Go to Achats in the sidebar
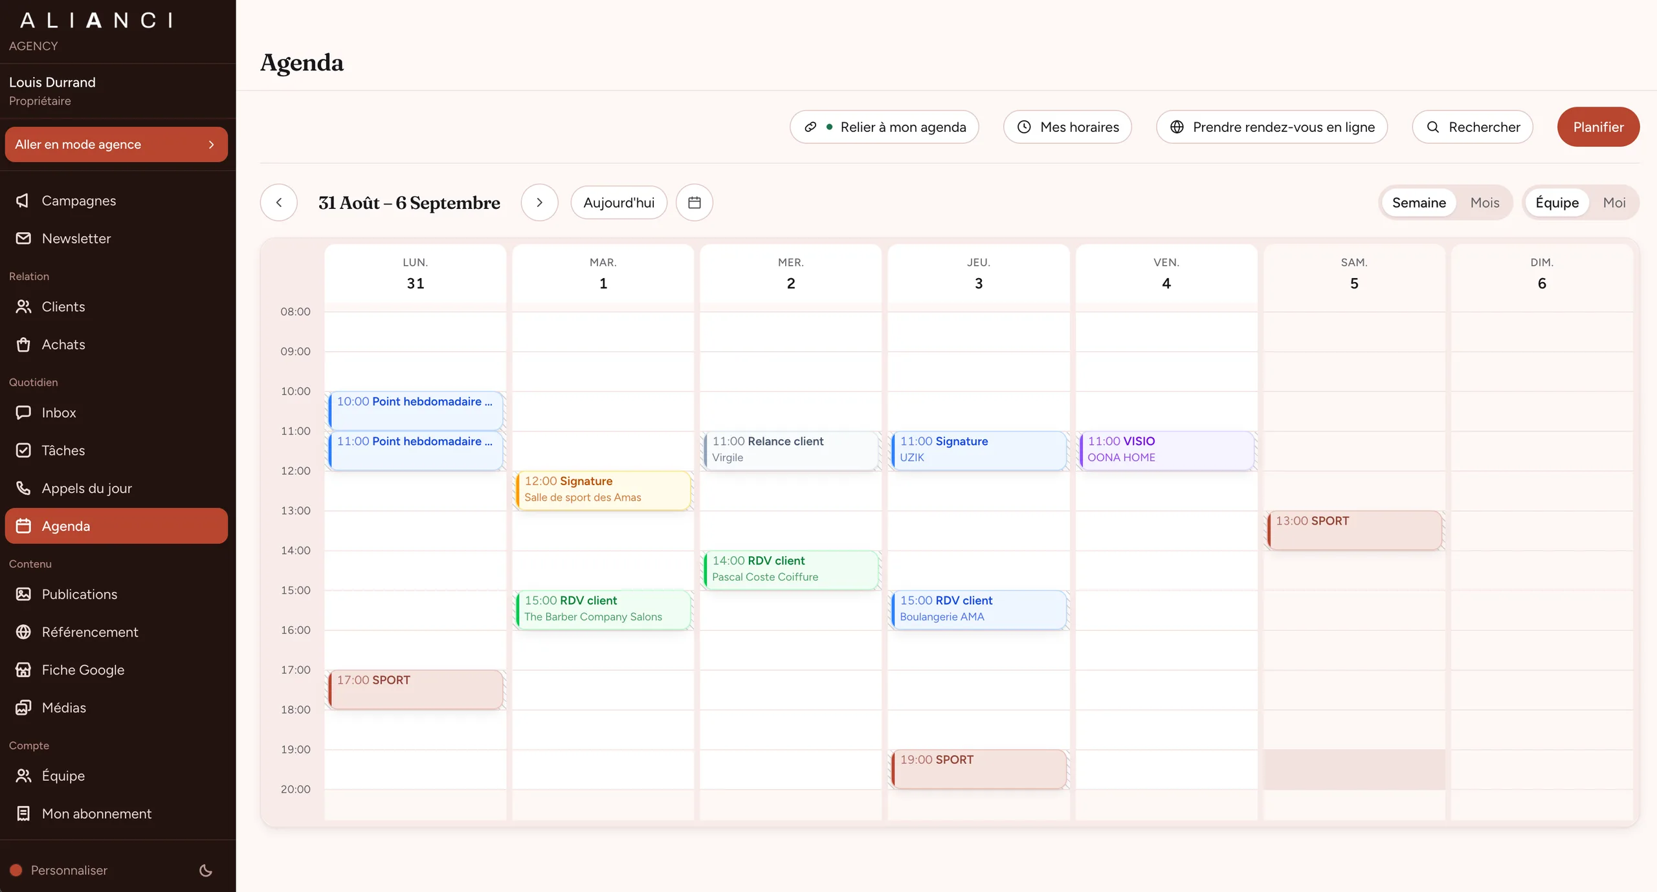This screenshot has height=892, width=1657. coord(117,345)
